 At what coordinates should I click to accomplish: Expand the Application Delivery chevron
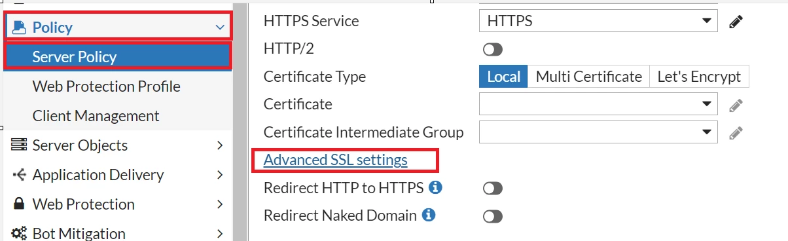(220, 175)
